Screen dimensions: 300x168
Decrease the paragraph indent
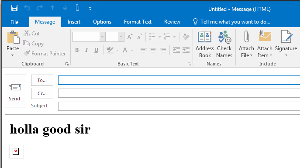[176, 50]
